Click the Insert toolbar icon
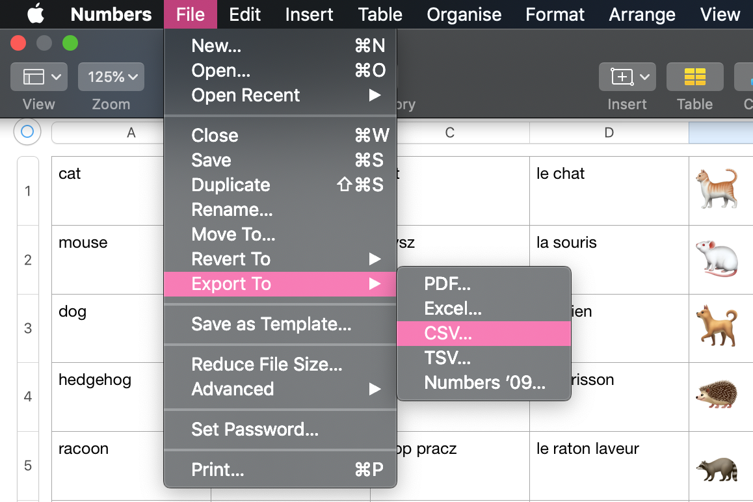This screenshot has width=753, height=502. coord(627,77)
